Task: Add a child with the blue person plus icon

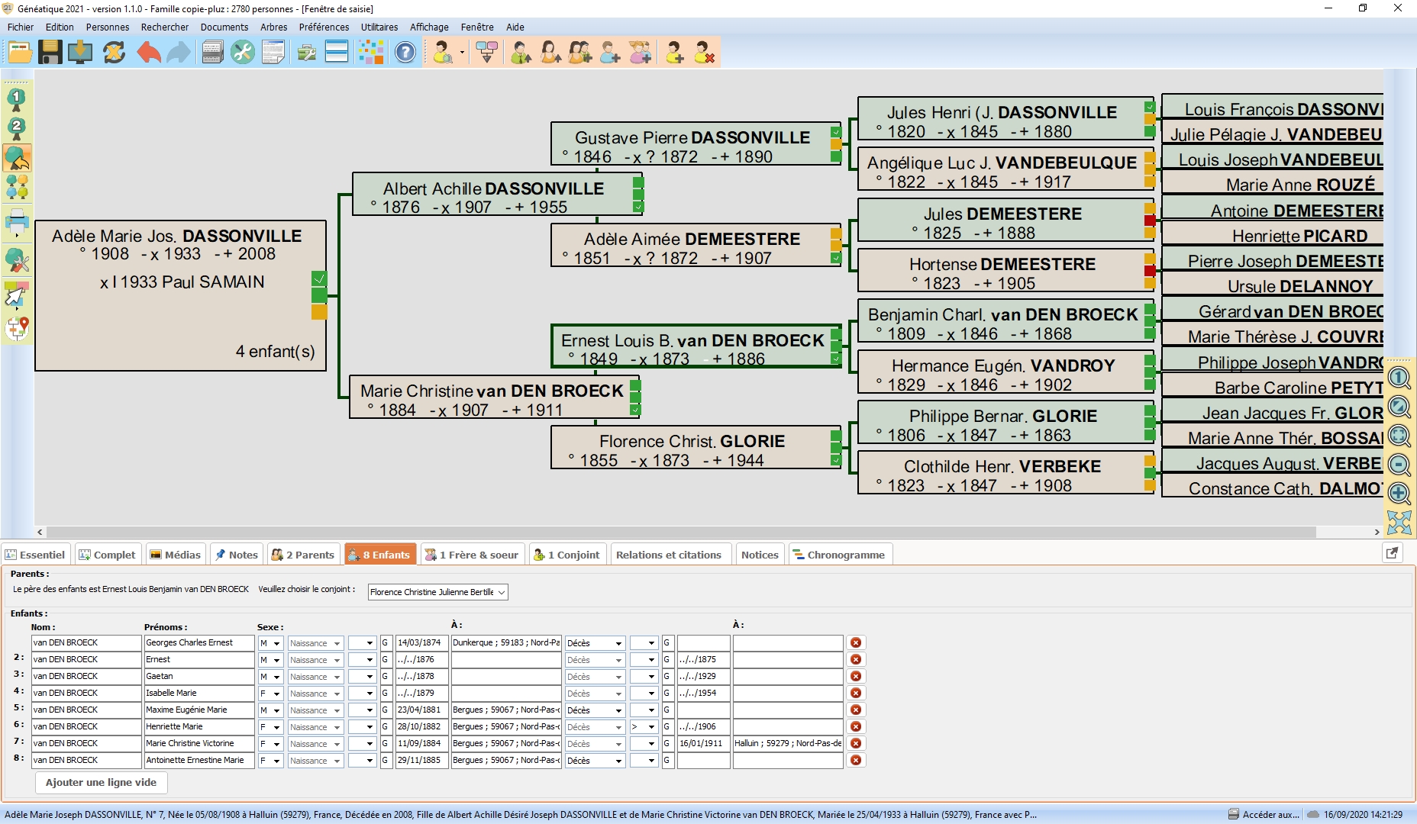Action: pyautogui.click(x=610, y=53)
